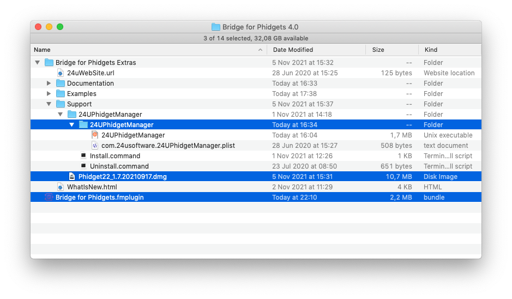Select the com.24usoftware.24UPhidgetManager.plist file icon

tap(95, 146)
